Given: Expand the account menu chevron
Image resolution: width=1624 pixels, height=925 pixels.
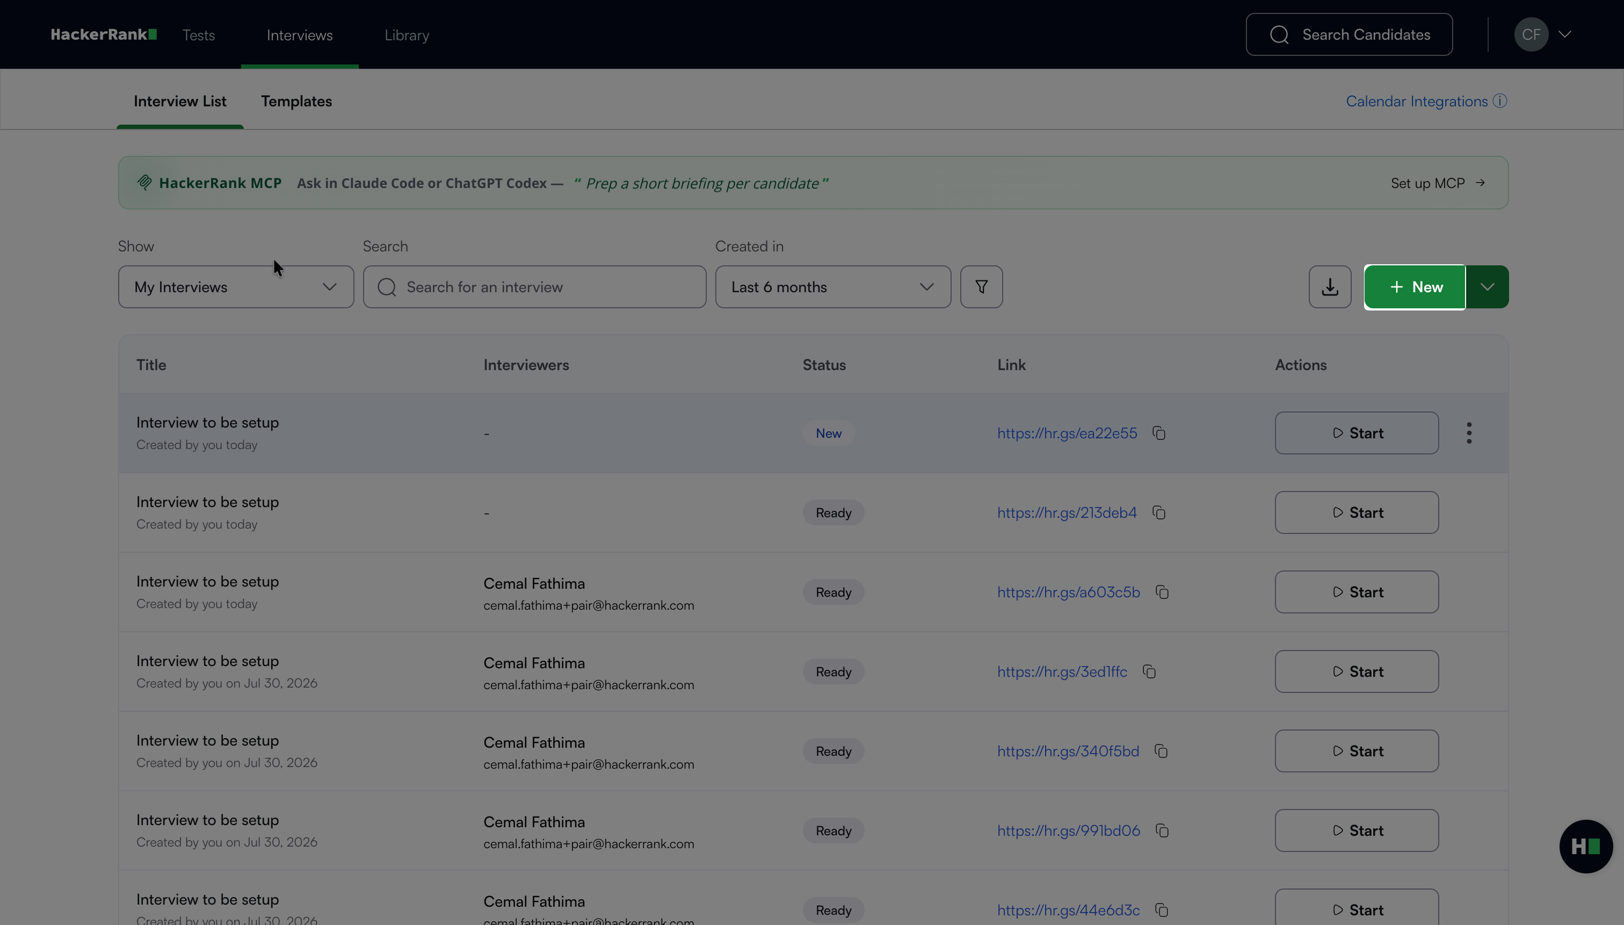Looking at the screenshot, I should coord(1565,34).
